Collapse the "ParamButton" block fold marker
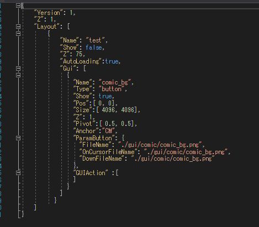Screen dimensions: 259x227 [18, 138]
